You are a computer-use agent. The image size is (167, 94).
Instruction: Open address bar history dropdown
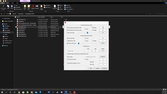(147, 14)
